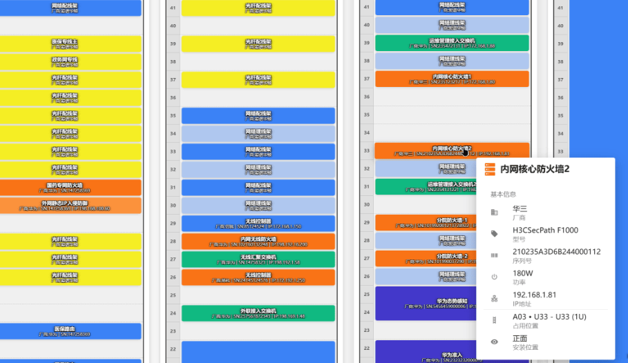
Task: Select the 内网核心防火墙2 device at U33
Action: click(x=452, y=151)
